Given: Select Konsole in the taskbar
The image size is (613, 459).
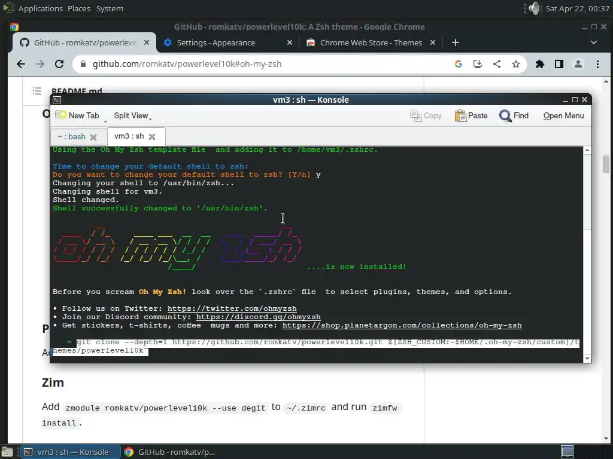Looking at the screenshot, I should tap(71, 452).
